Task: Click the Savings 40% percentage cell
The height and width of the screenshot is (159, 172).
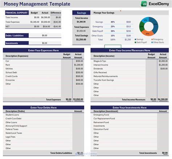Action: pos(113,22)
